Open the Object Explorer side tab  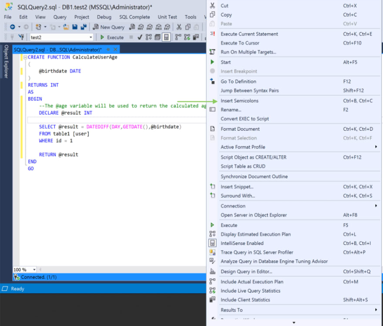coord(6,61)
